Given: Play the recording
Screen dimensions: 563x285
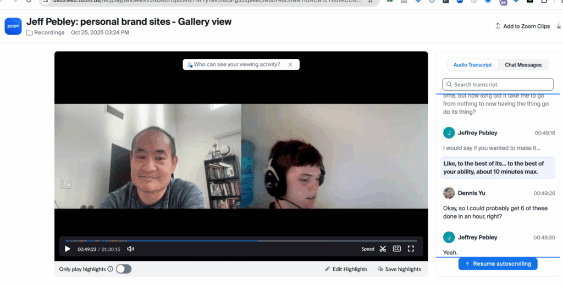Looking at the screenshot, I should 67,249.
